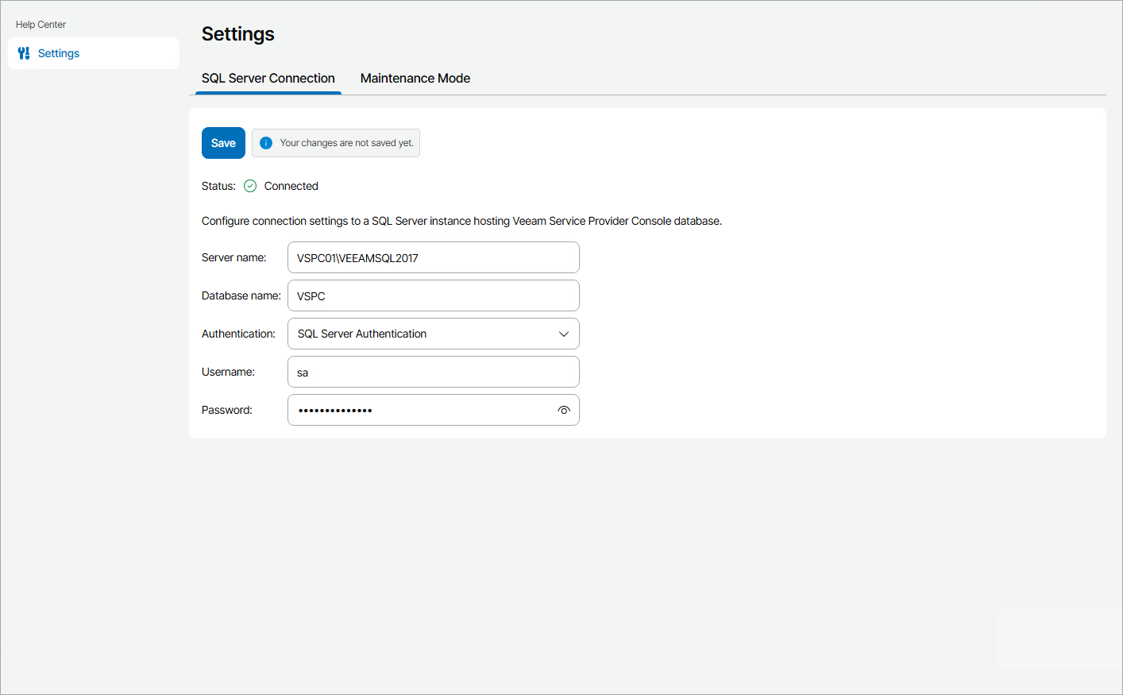This screenshot has height=695, width=1123.
Task: Click the blue info icon beside Save
Action: [266, 143]
